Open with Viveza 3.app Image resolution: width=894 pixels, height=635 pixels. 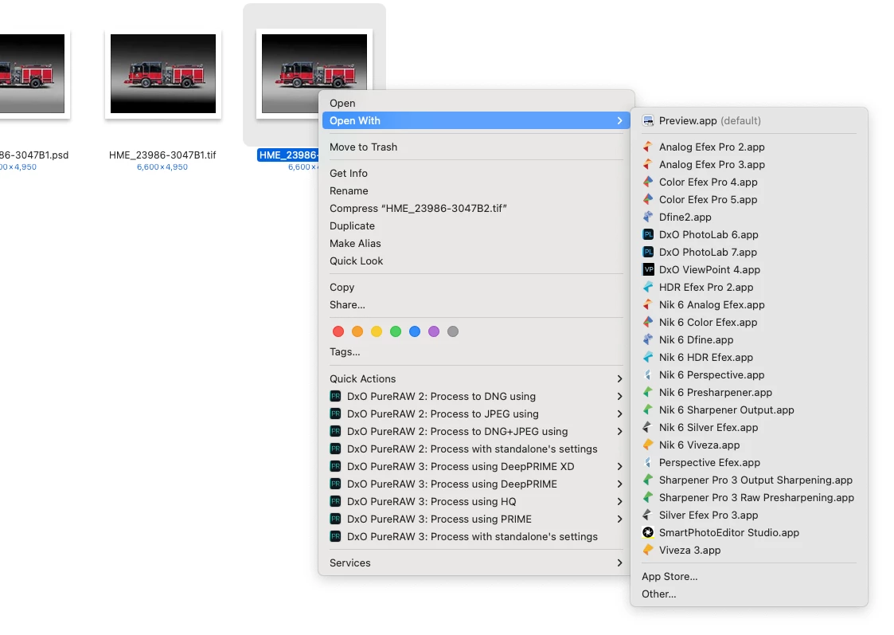pyautogui.click(x=748, y=550)
